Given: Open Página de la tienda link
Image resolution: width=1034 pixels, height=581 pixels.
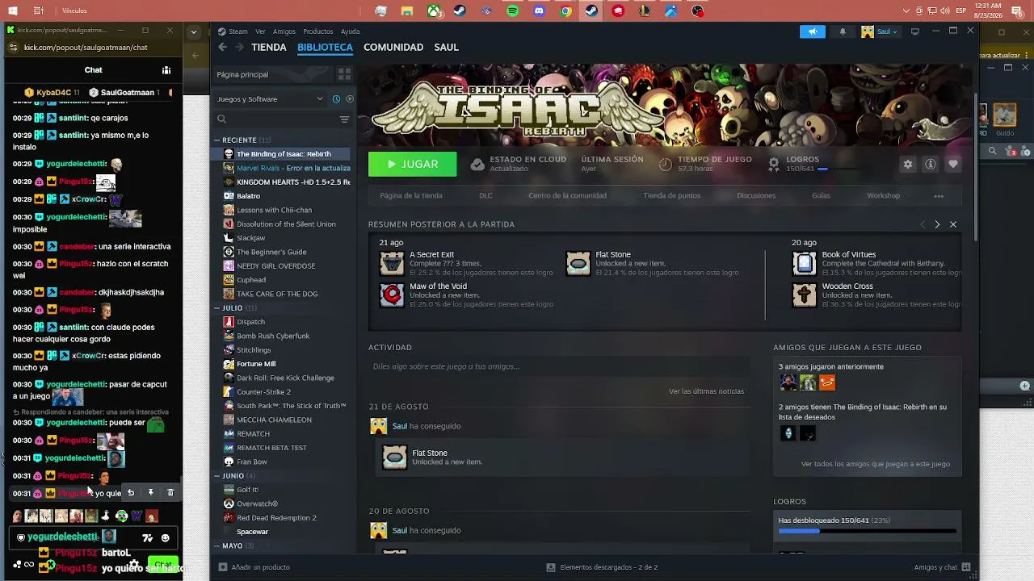Looking at the screenshot, I should [x=411, y=195].
